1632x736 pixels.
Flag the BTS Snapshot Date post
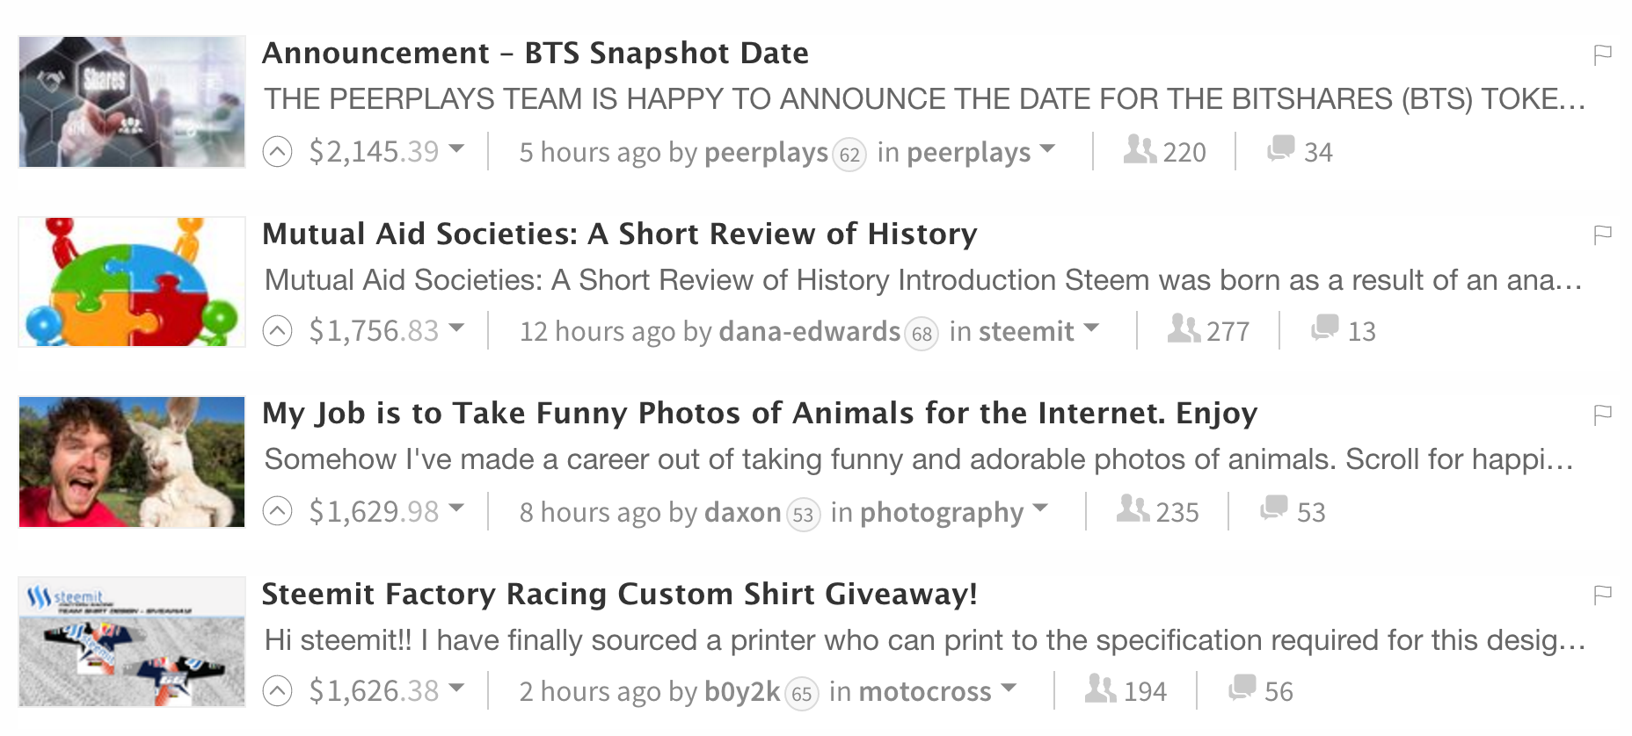(1603, 54)
